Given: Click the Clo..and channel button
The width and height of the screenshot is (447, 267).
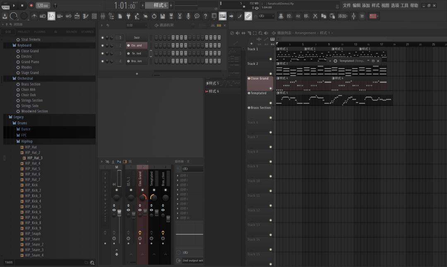Looking at the screenshot, I should (x=137, y=45).
